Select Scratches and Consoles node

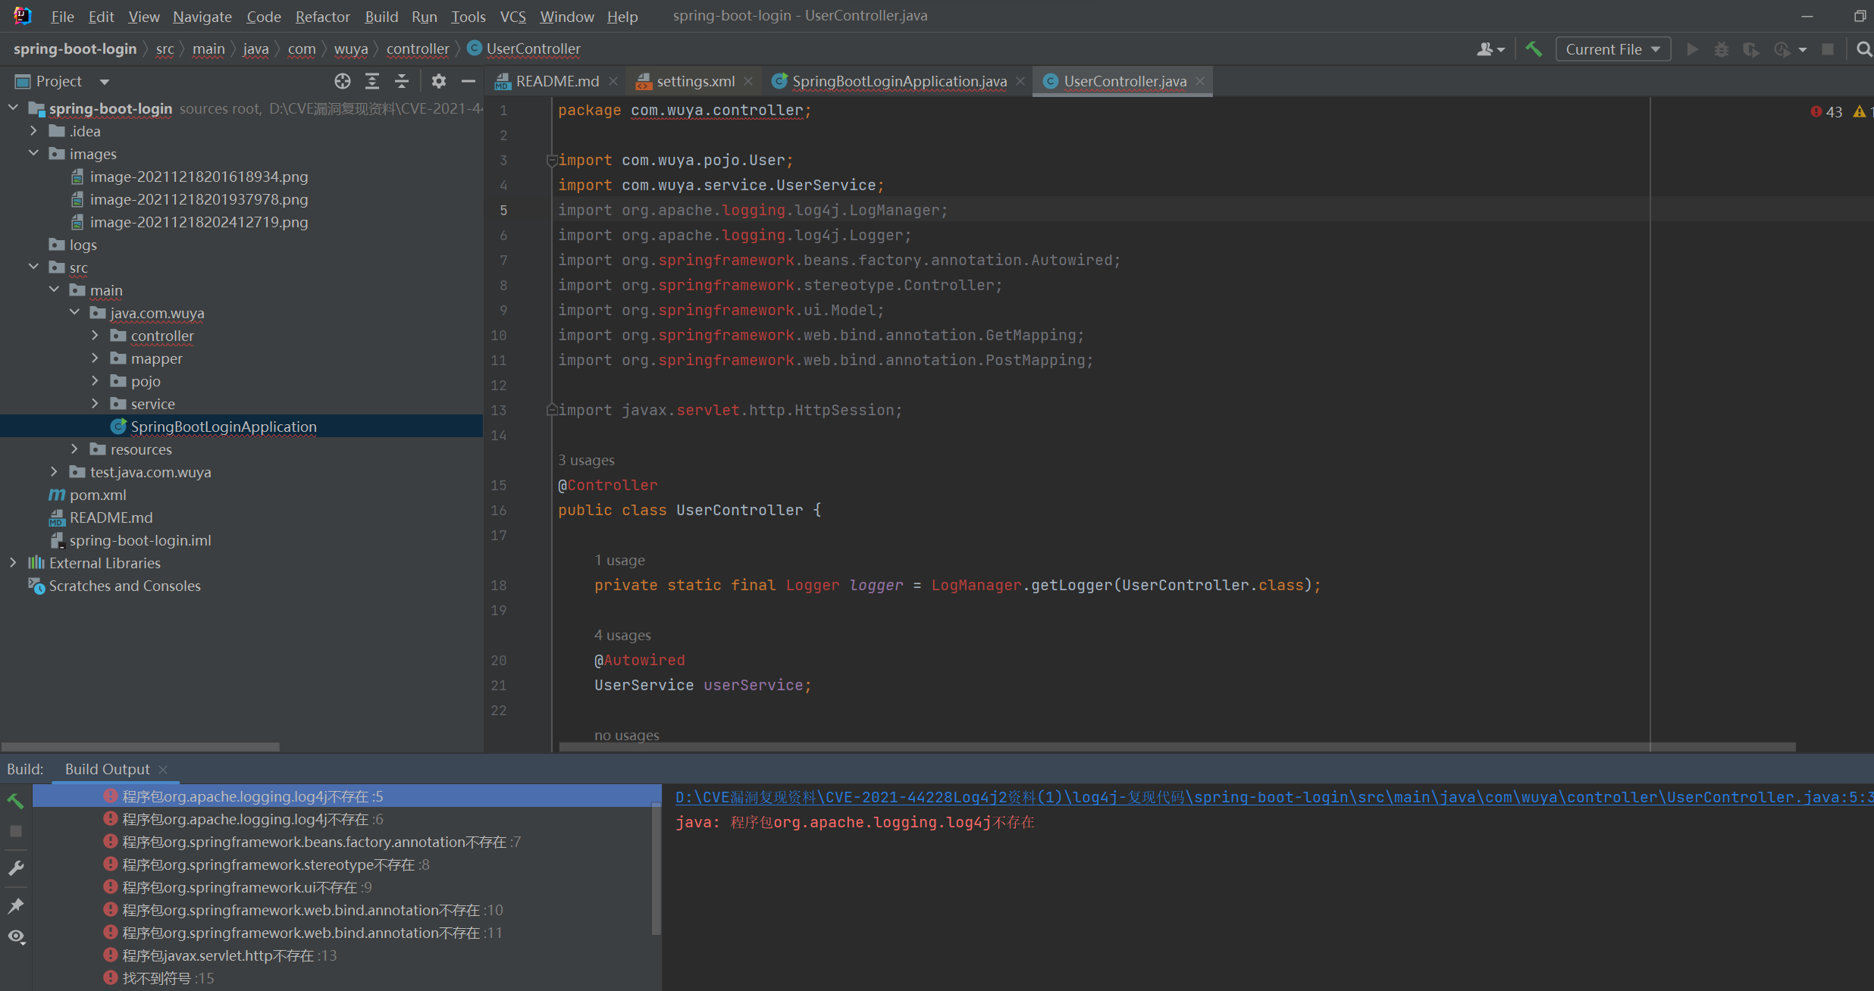click(124, 586)
